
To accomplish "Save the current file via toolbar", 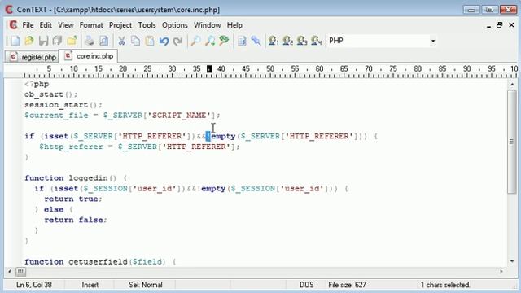I will click(x=43, y=41).
